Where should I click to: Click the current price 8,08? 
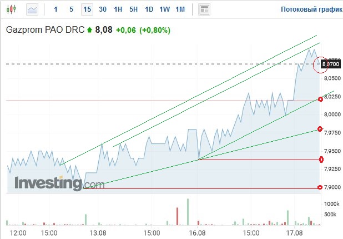[x=104, y=30]
